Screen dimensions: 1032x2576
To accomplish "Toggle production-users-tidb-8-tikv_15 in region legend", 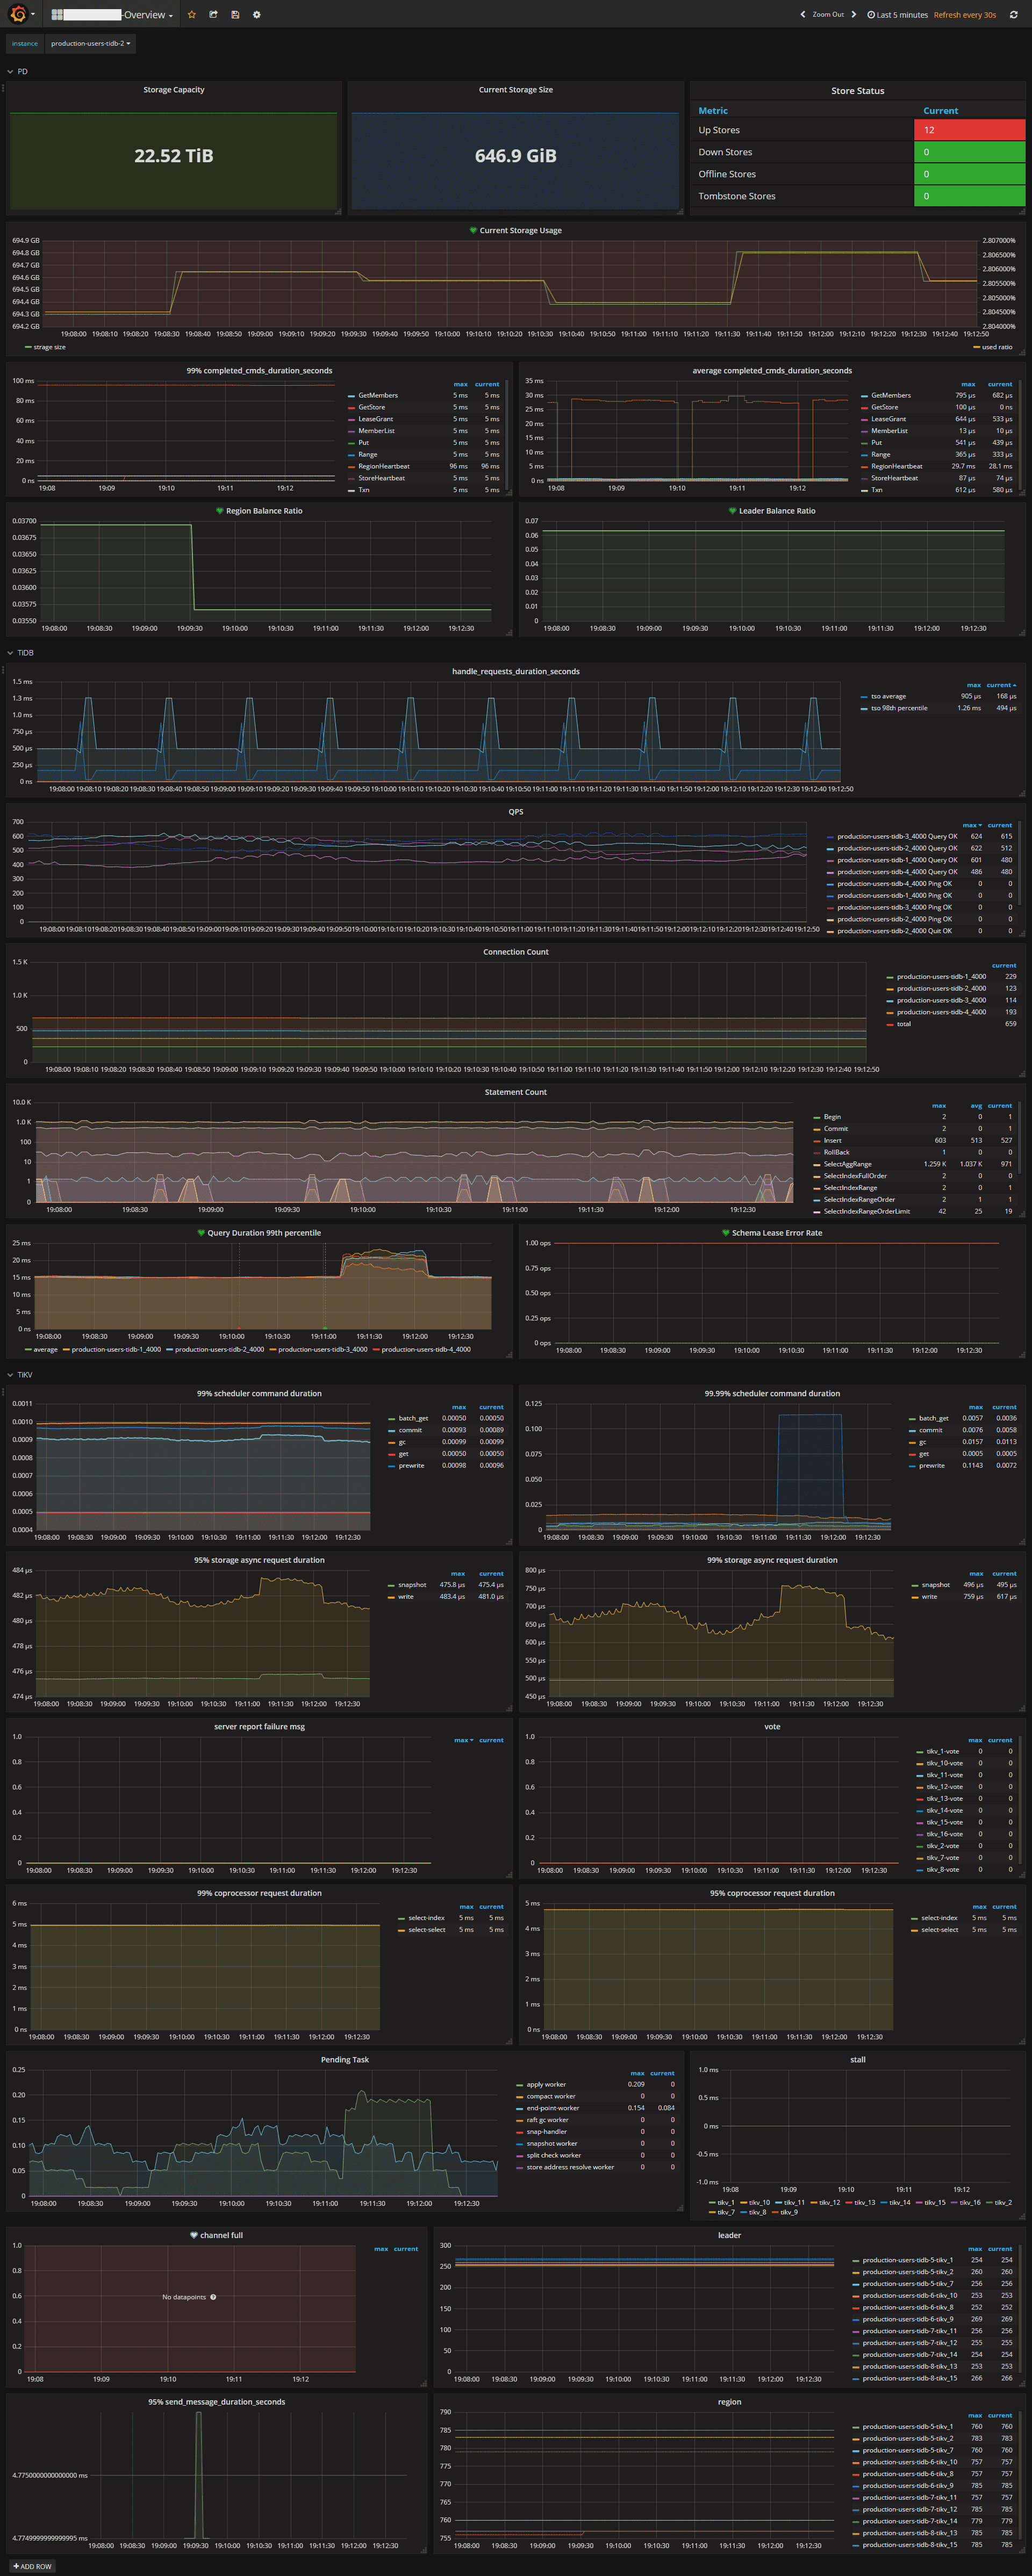I will pyautogui.click(x=909, y=2545).
